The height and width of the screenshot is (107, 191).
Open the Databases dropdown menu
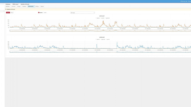[8, 6]
